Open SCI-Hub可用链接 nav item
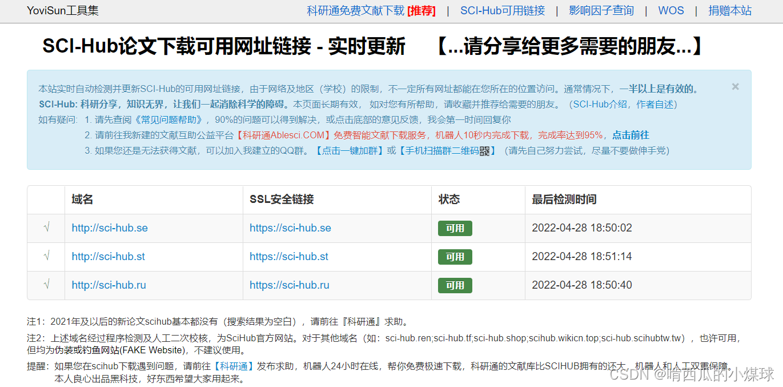The width and height of the screenshot is (783, 387). coord(503,11)
